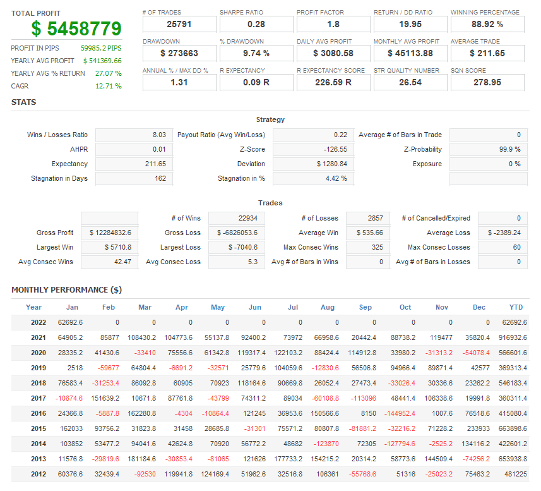Viewport: 541px width, 491px height.
Task: Click Gross Profit field $ 12284832.6
Action: (110, 233)
